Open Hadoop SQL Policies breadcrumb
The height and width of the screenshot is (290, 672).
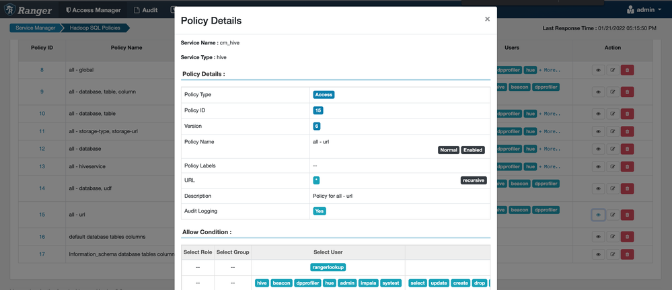click(96, 28)
